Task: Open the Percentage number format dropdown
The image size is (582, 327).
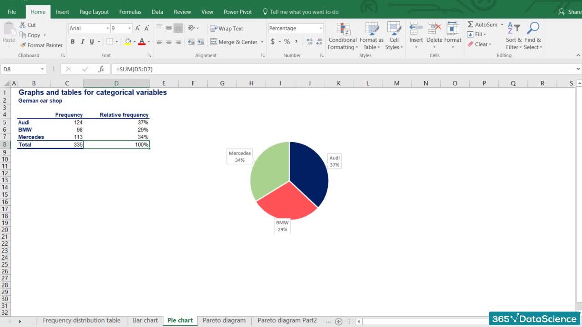Action: (x=321, y=28)
